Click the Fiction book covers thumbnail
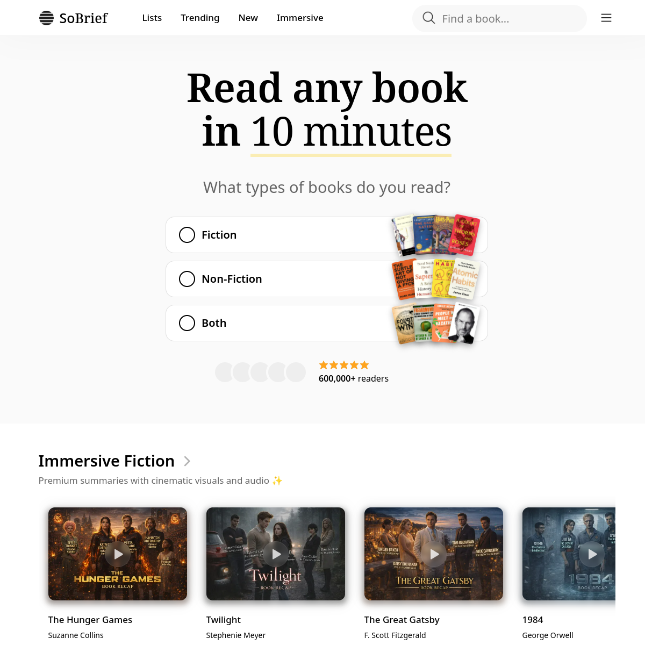Viewport: 645px width, 645px height. click(436, 235)
